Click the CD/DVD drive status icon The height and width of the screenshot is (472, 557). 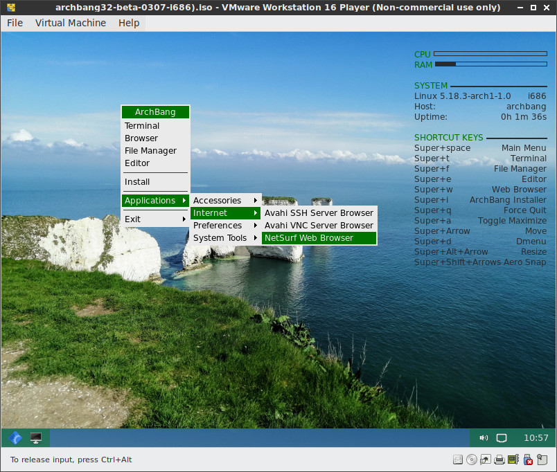pyautogui.click(x=471, y=460)
